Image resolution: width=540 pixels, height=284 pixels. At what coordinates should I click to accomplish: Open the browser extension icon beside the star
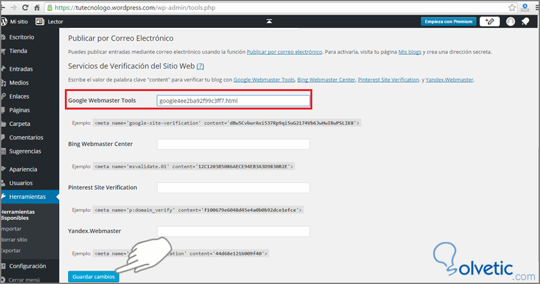525,8
